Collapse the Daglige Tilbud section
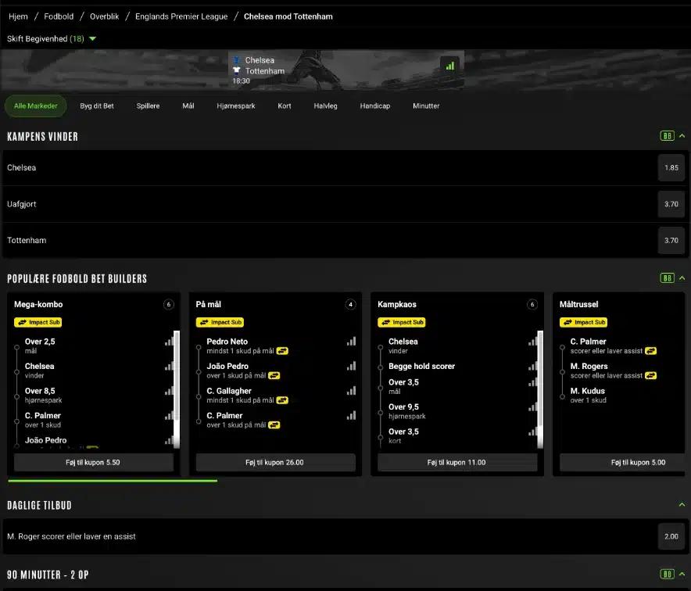The height and width of the screenshot is (591, 691). [x=682, y=505]
